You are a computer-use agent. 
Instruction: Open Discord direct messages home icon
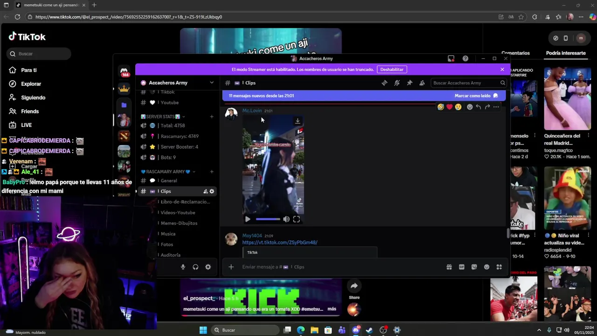pyautogui.click(x=124, y=71)
